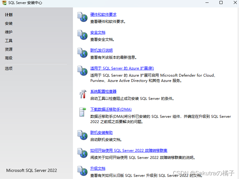The width and height of the screenshot is (239, 179).
Task: Click the globe icon beside 故障转移群集 link
Action: point(83,153)
